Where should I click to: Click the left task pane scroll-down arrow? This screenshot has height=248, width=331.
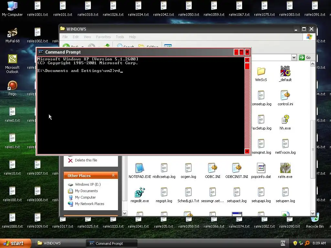pos(124,213)
